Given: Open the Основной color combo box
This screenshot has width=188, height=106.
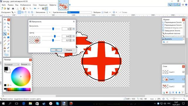Looking at the screenshot, I should (12, 64).
